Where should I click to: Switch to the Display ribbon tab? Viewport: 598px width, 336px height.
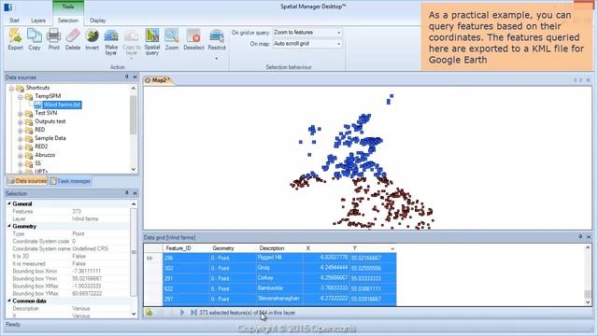[x=97, y=21]
